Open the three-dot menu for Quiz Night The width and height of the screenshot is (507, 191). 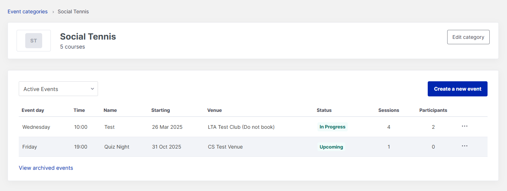[x=464, y=146]
